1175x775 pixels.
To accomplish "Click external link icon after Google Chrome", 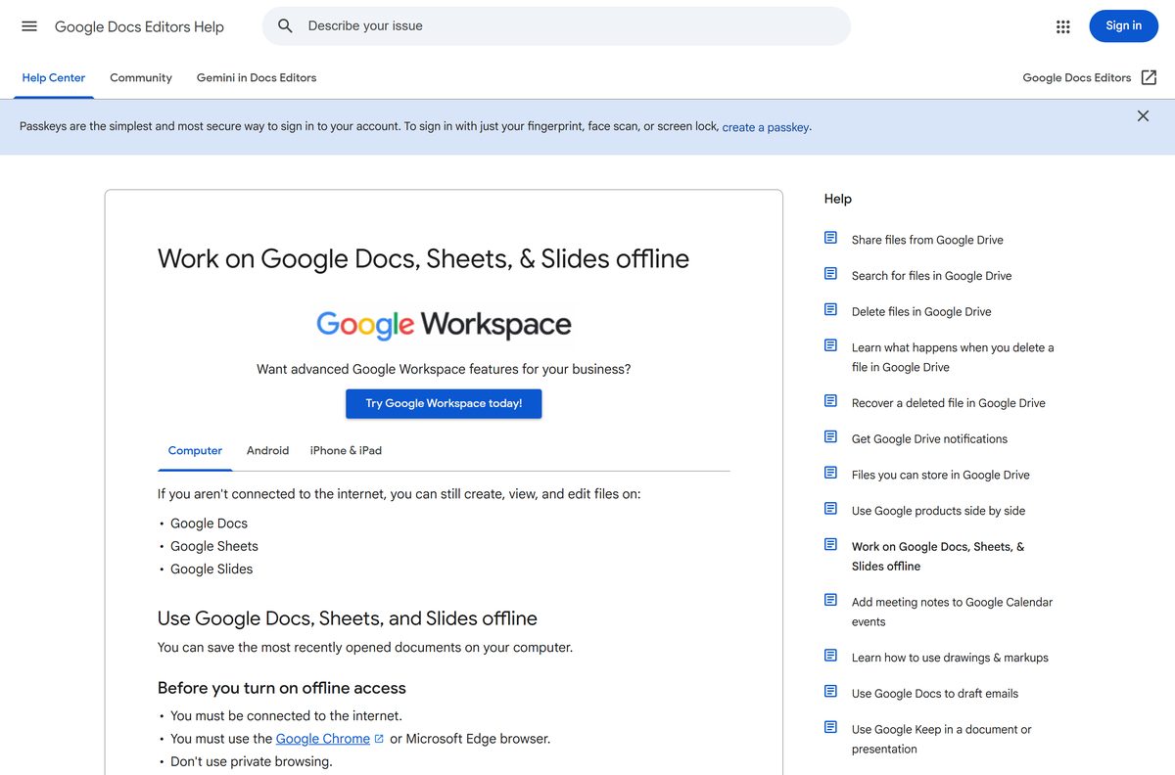I will tap(379, 739).
